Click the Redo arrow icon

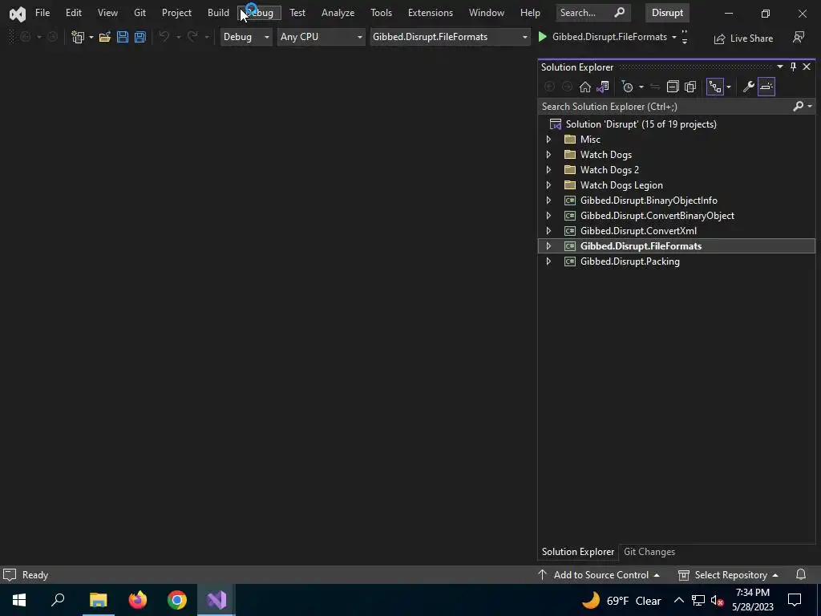192,37
